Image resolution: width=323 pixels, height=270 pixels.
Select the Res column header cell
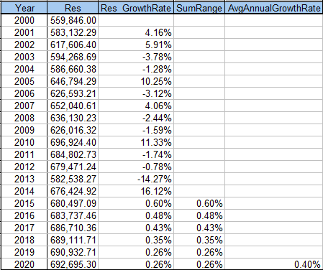[x=73, y=8]
